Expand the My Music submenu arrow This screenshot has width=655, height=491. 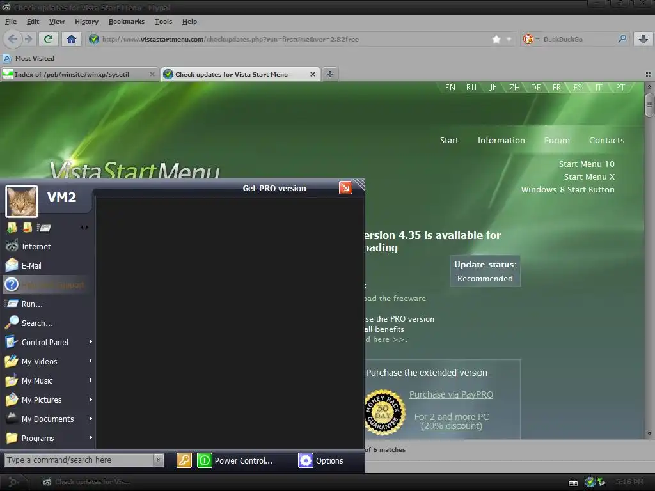tap(91, 380)
